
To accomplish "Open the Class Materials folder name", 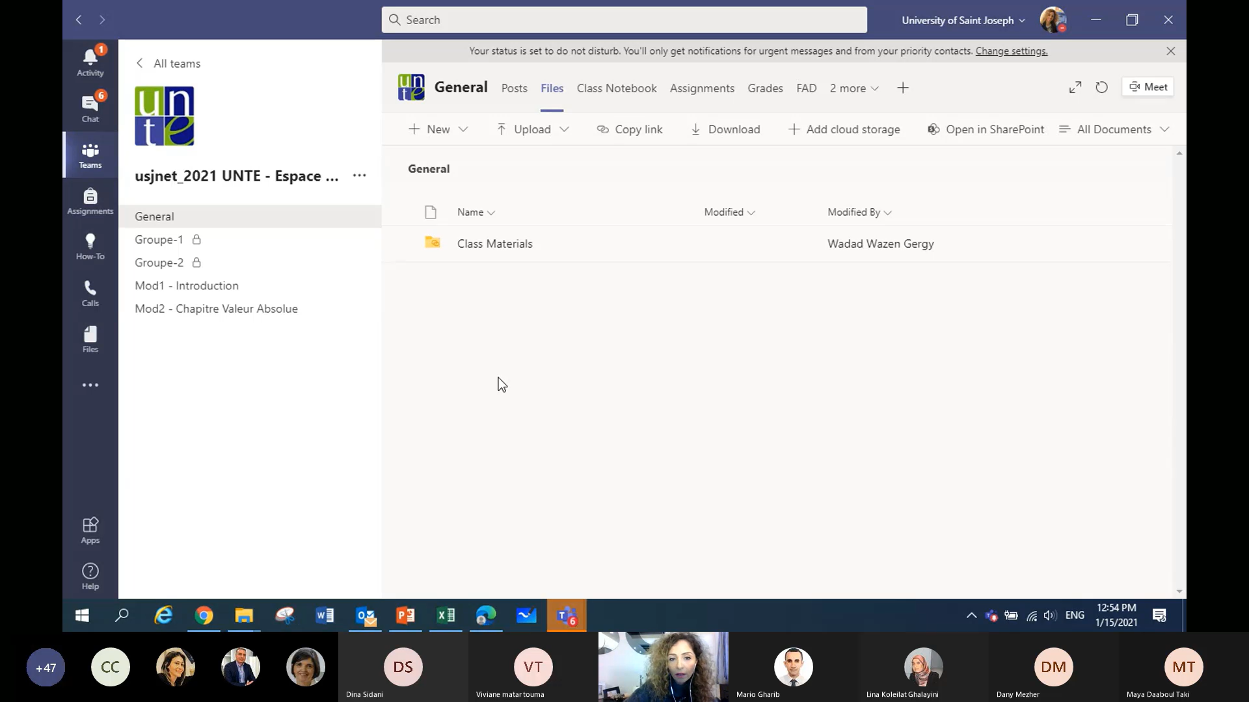I will coord(495,244).
